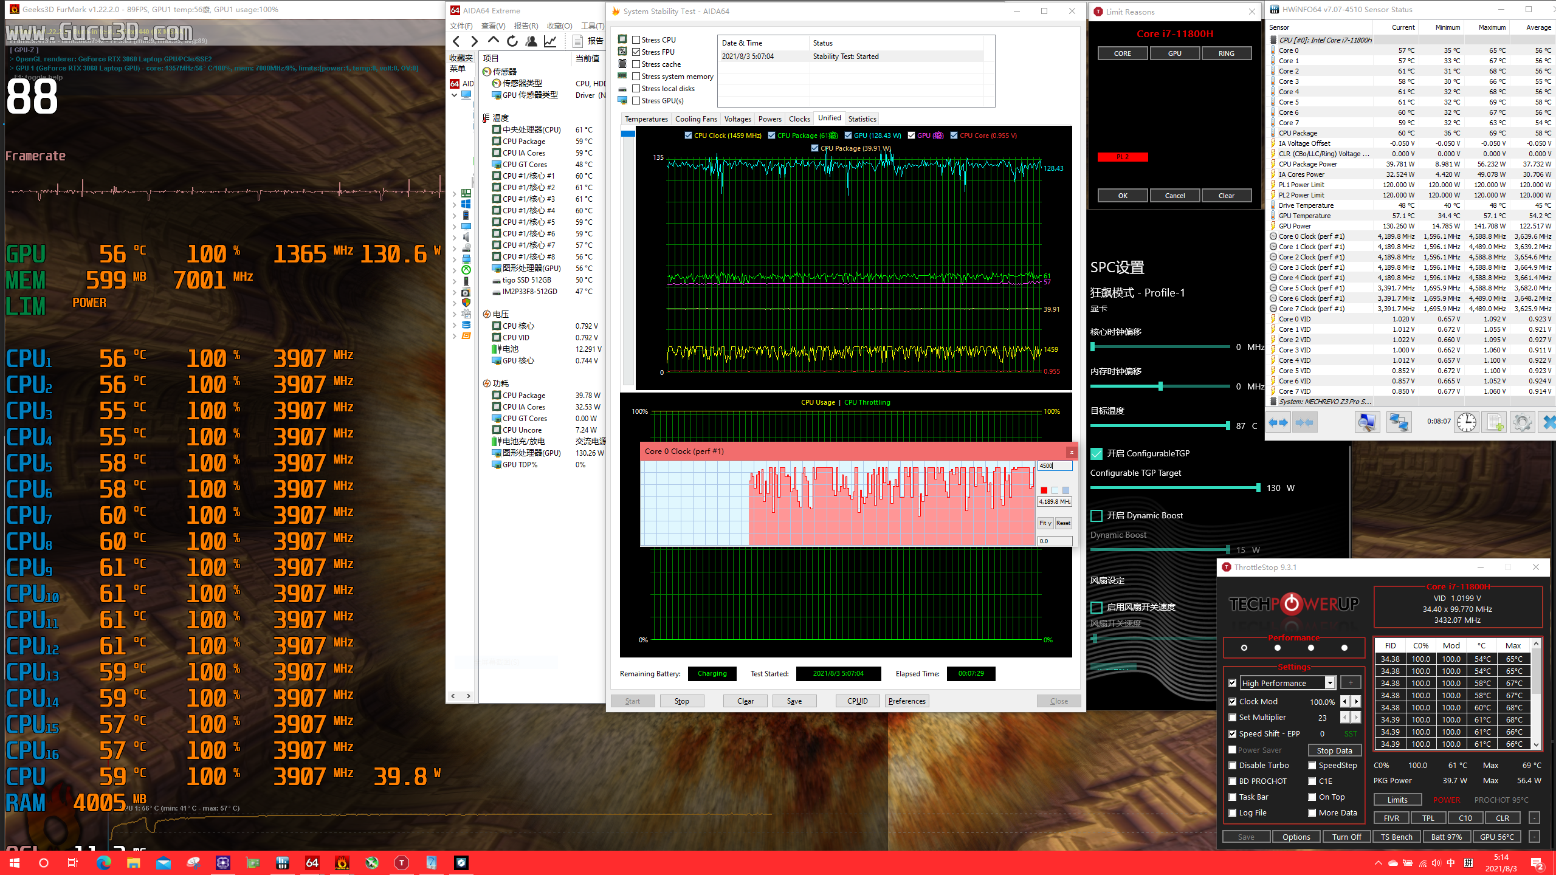This screenshot has height=875, width=1556.
Task: Increase Clock Mod with right arrow
Action: tap(1357, 701)
